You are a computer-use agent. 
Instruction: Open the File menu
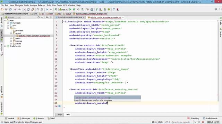[2, 6]
